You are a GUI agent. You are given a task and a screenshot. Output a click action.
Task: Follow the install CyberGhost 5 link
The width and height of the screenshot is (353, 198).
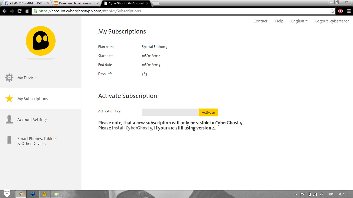pyautogui.click(x=132, y=128)
